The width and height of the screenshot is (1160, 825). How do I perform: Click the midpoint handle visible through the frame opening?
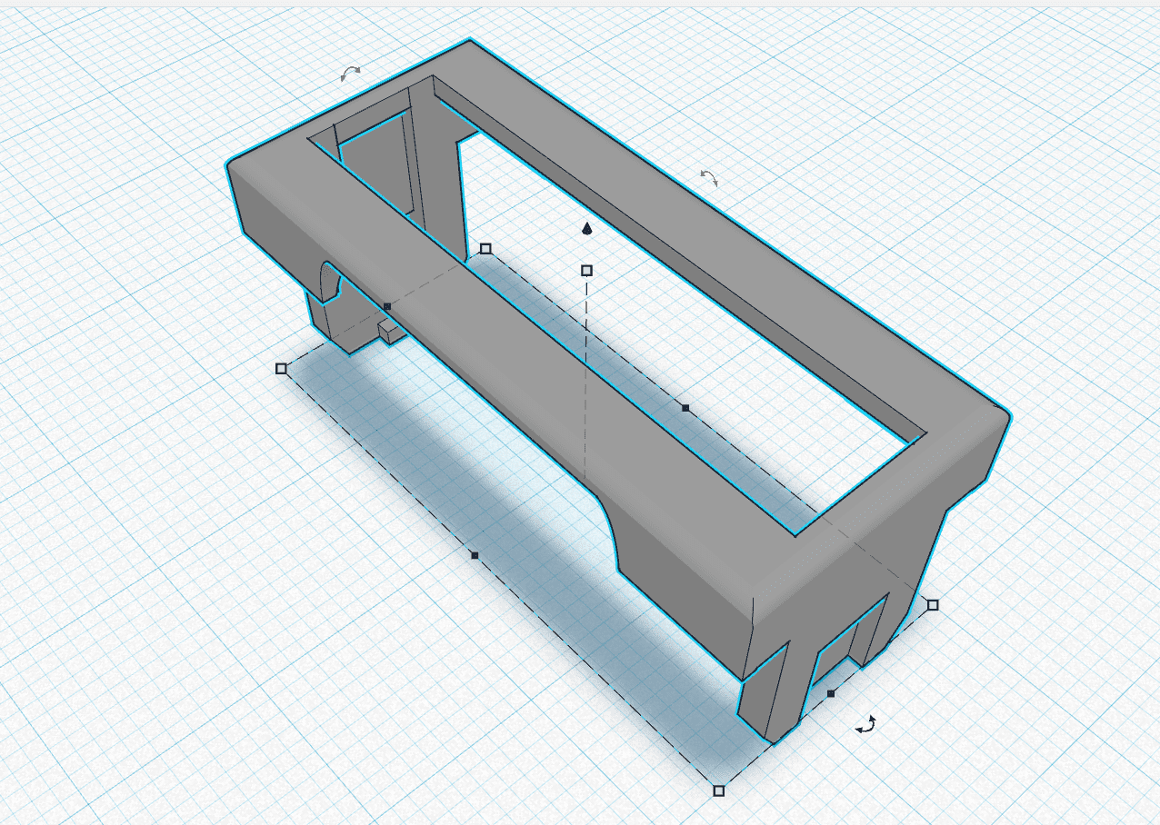click(685, 408)
